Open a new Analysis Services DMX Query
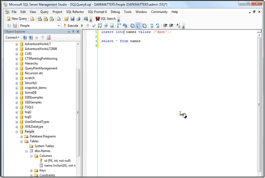This screenshot has height=178, width=265. (x=46, y=19)
